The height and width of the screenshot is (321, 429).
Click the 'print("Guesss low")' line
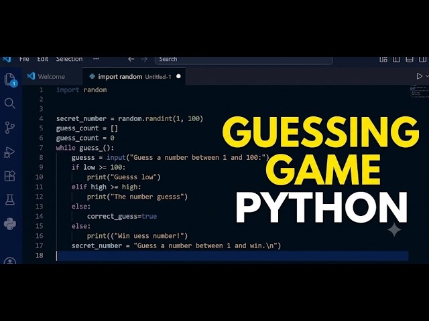pos(123,177)
